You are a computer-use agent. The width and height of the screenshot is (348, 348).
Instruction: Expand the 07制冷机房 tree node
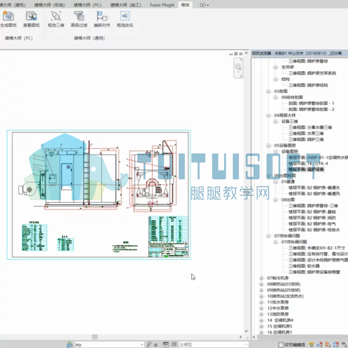tap(261, 278)
